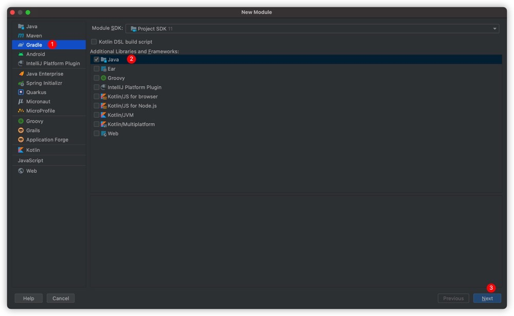The image size is (514, 316).
Task: Enable Kotlin DSL build script checkbox
Action: click(94, 42)
